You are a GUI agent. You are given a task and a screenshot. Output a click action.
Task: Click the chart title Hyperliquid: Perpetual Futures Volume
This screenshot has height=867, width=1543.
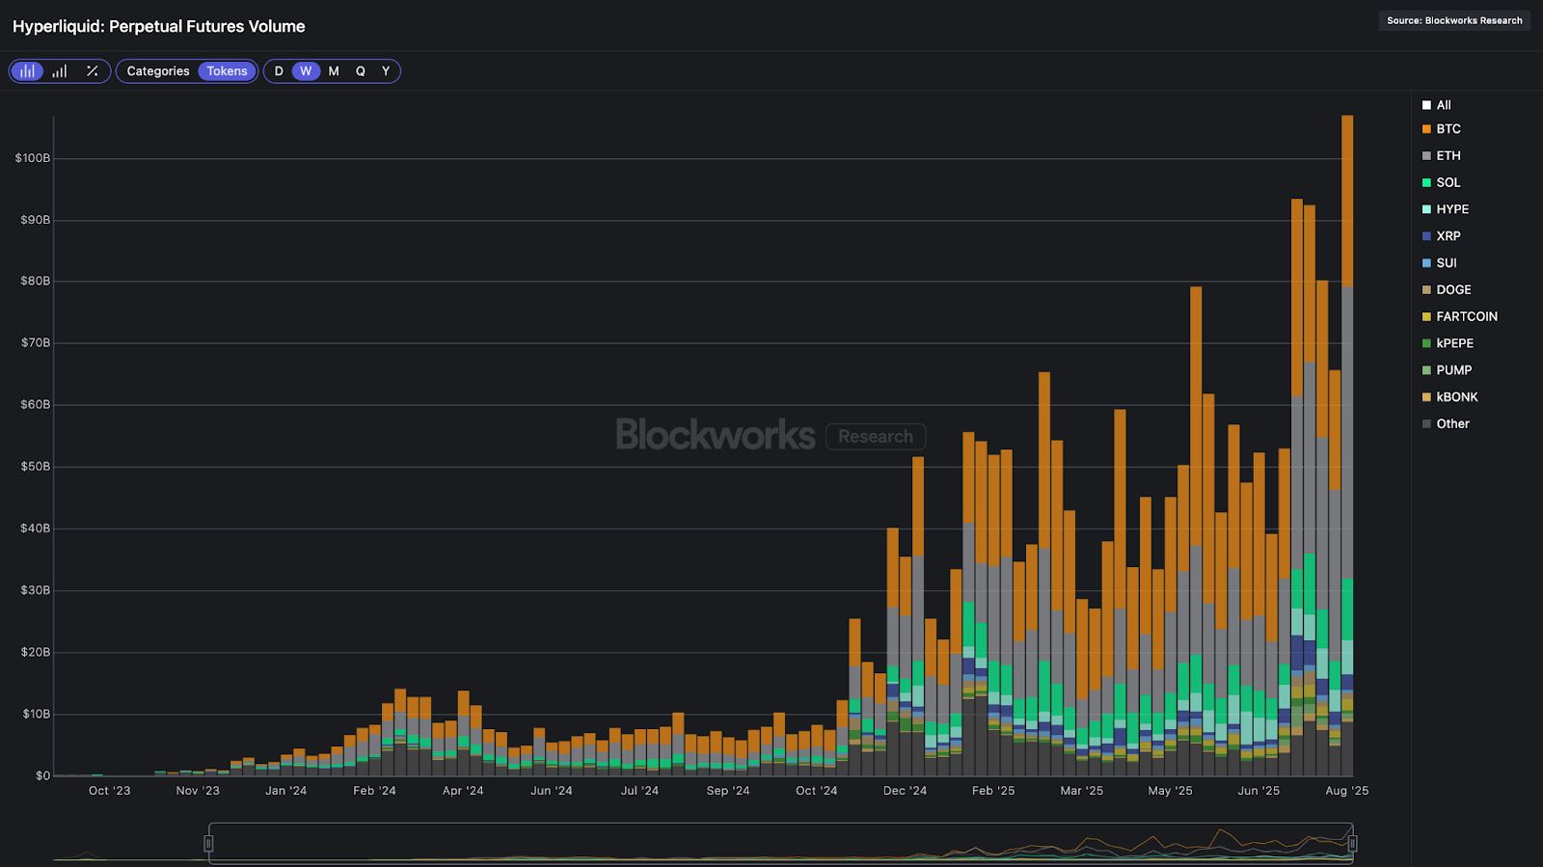[159, 27]
